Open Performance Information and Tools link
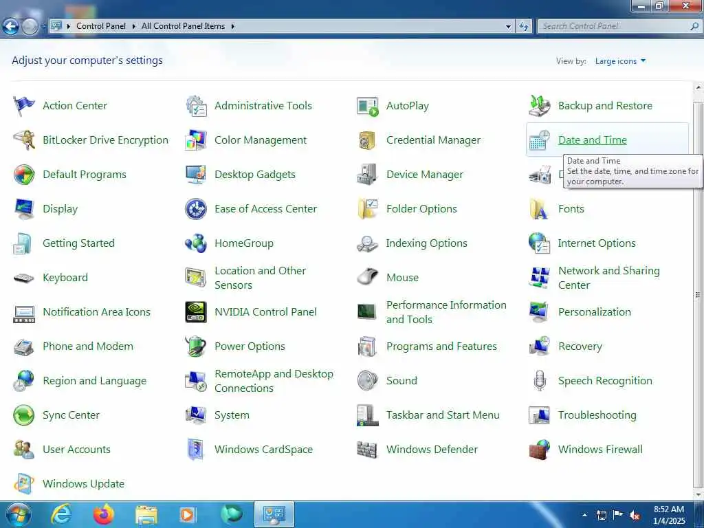 (x=446, y=312)
